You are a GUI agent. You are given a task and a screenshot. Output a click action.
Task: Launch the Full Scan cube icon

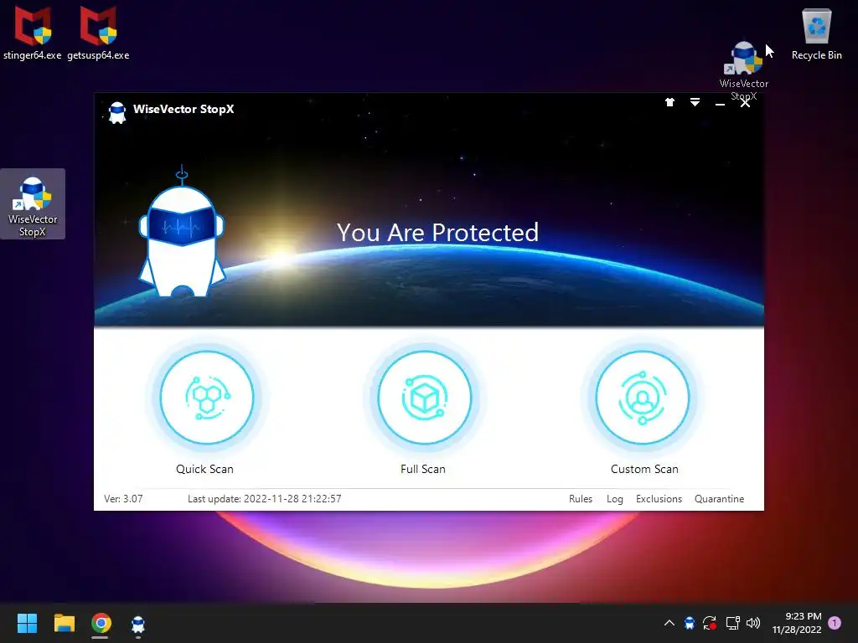click(424, 398)
